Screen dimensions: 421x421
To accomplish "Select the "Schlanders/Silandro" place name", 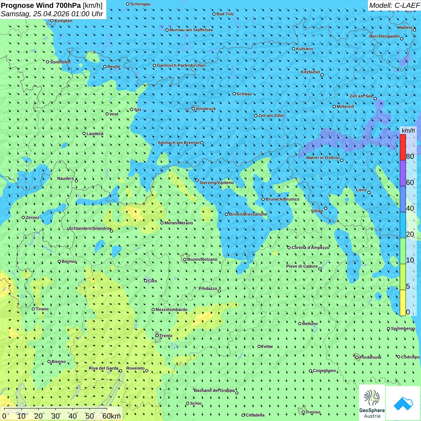I will tap(89, 228).
